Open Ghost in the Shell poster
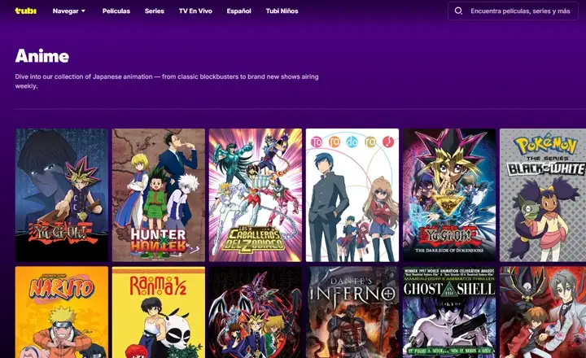Screen dimensions: 586x358 (x=449, y=312)
